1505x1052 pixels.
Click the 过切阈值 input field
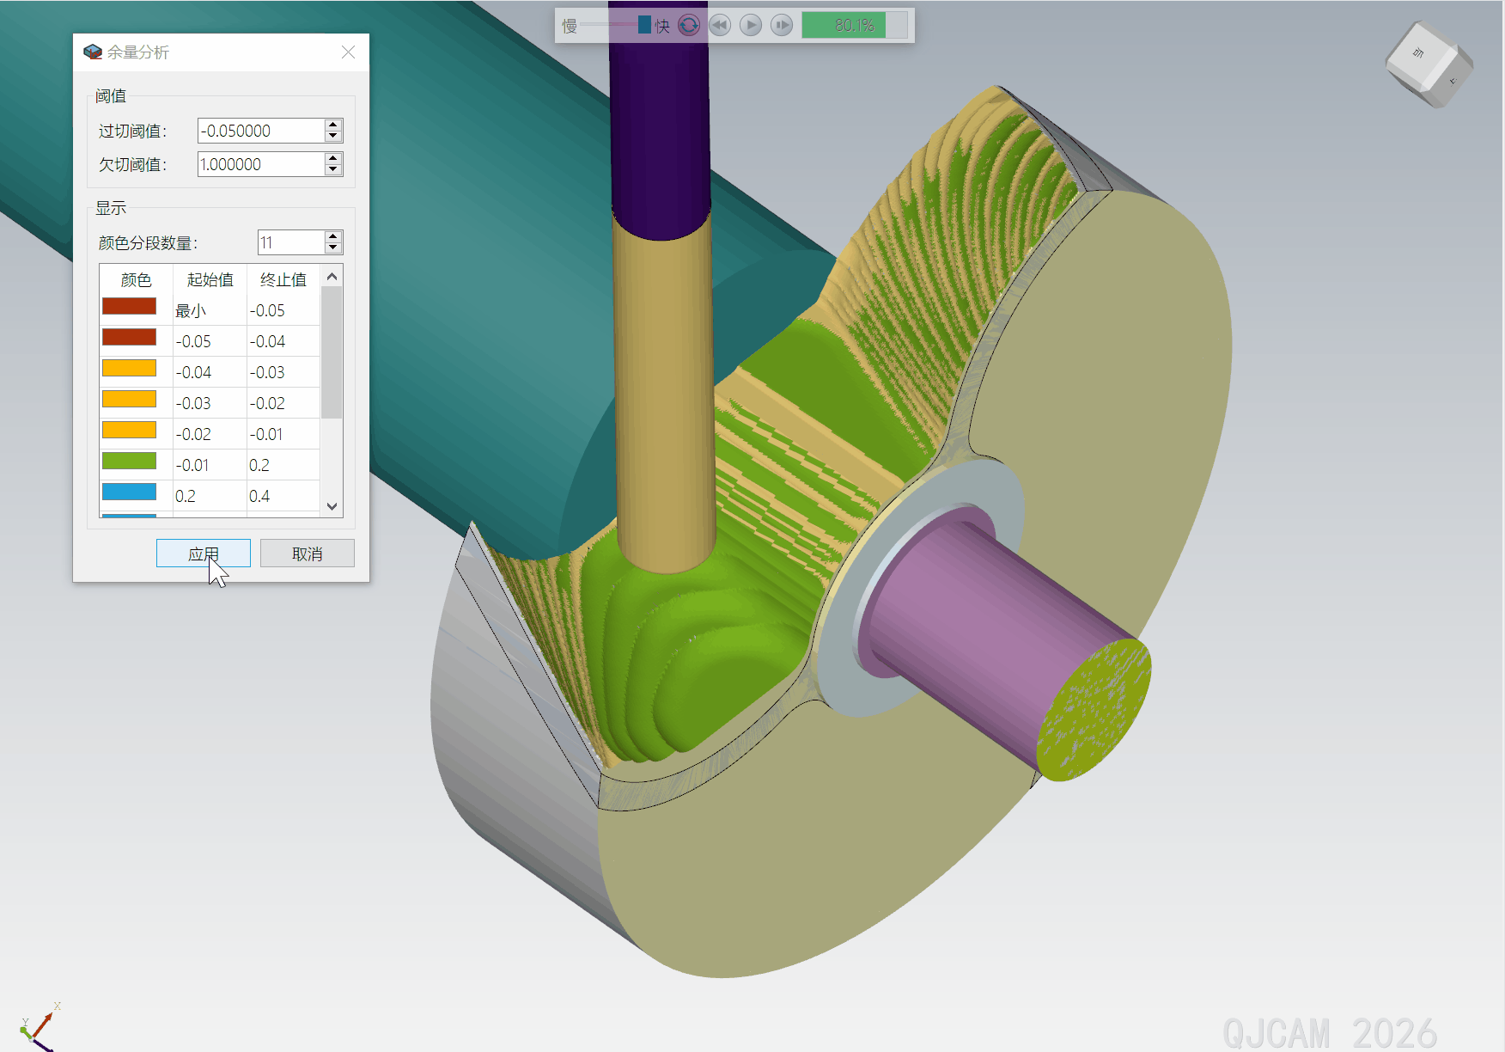coord(260,131)
